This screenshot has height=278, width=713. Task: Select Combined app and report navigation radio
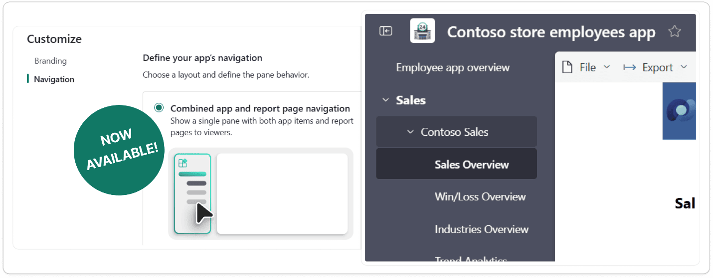pyautogui.click(x=159, y=108)
